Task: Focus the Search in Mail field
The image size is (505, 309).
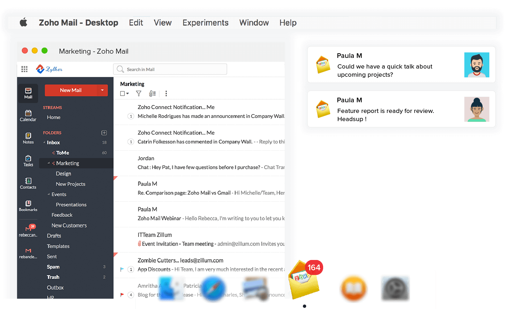Action: [170, 69]
